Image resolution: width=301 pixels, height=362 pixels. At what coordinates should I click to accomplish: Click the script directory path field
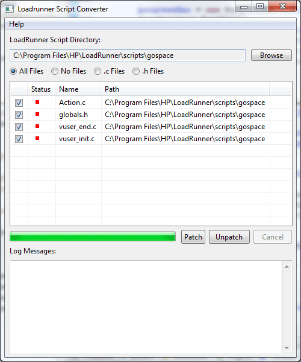(128, 55)
